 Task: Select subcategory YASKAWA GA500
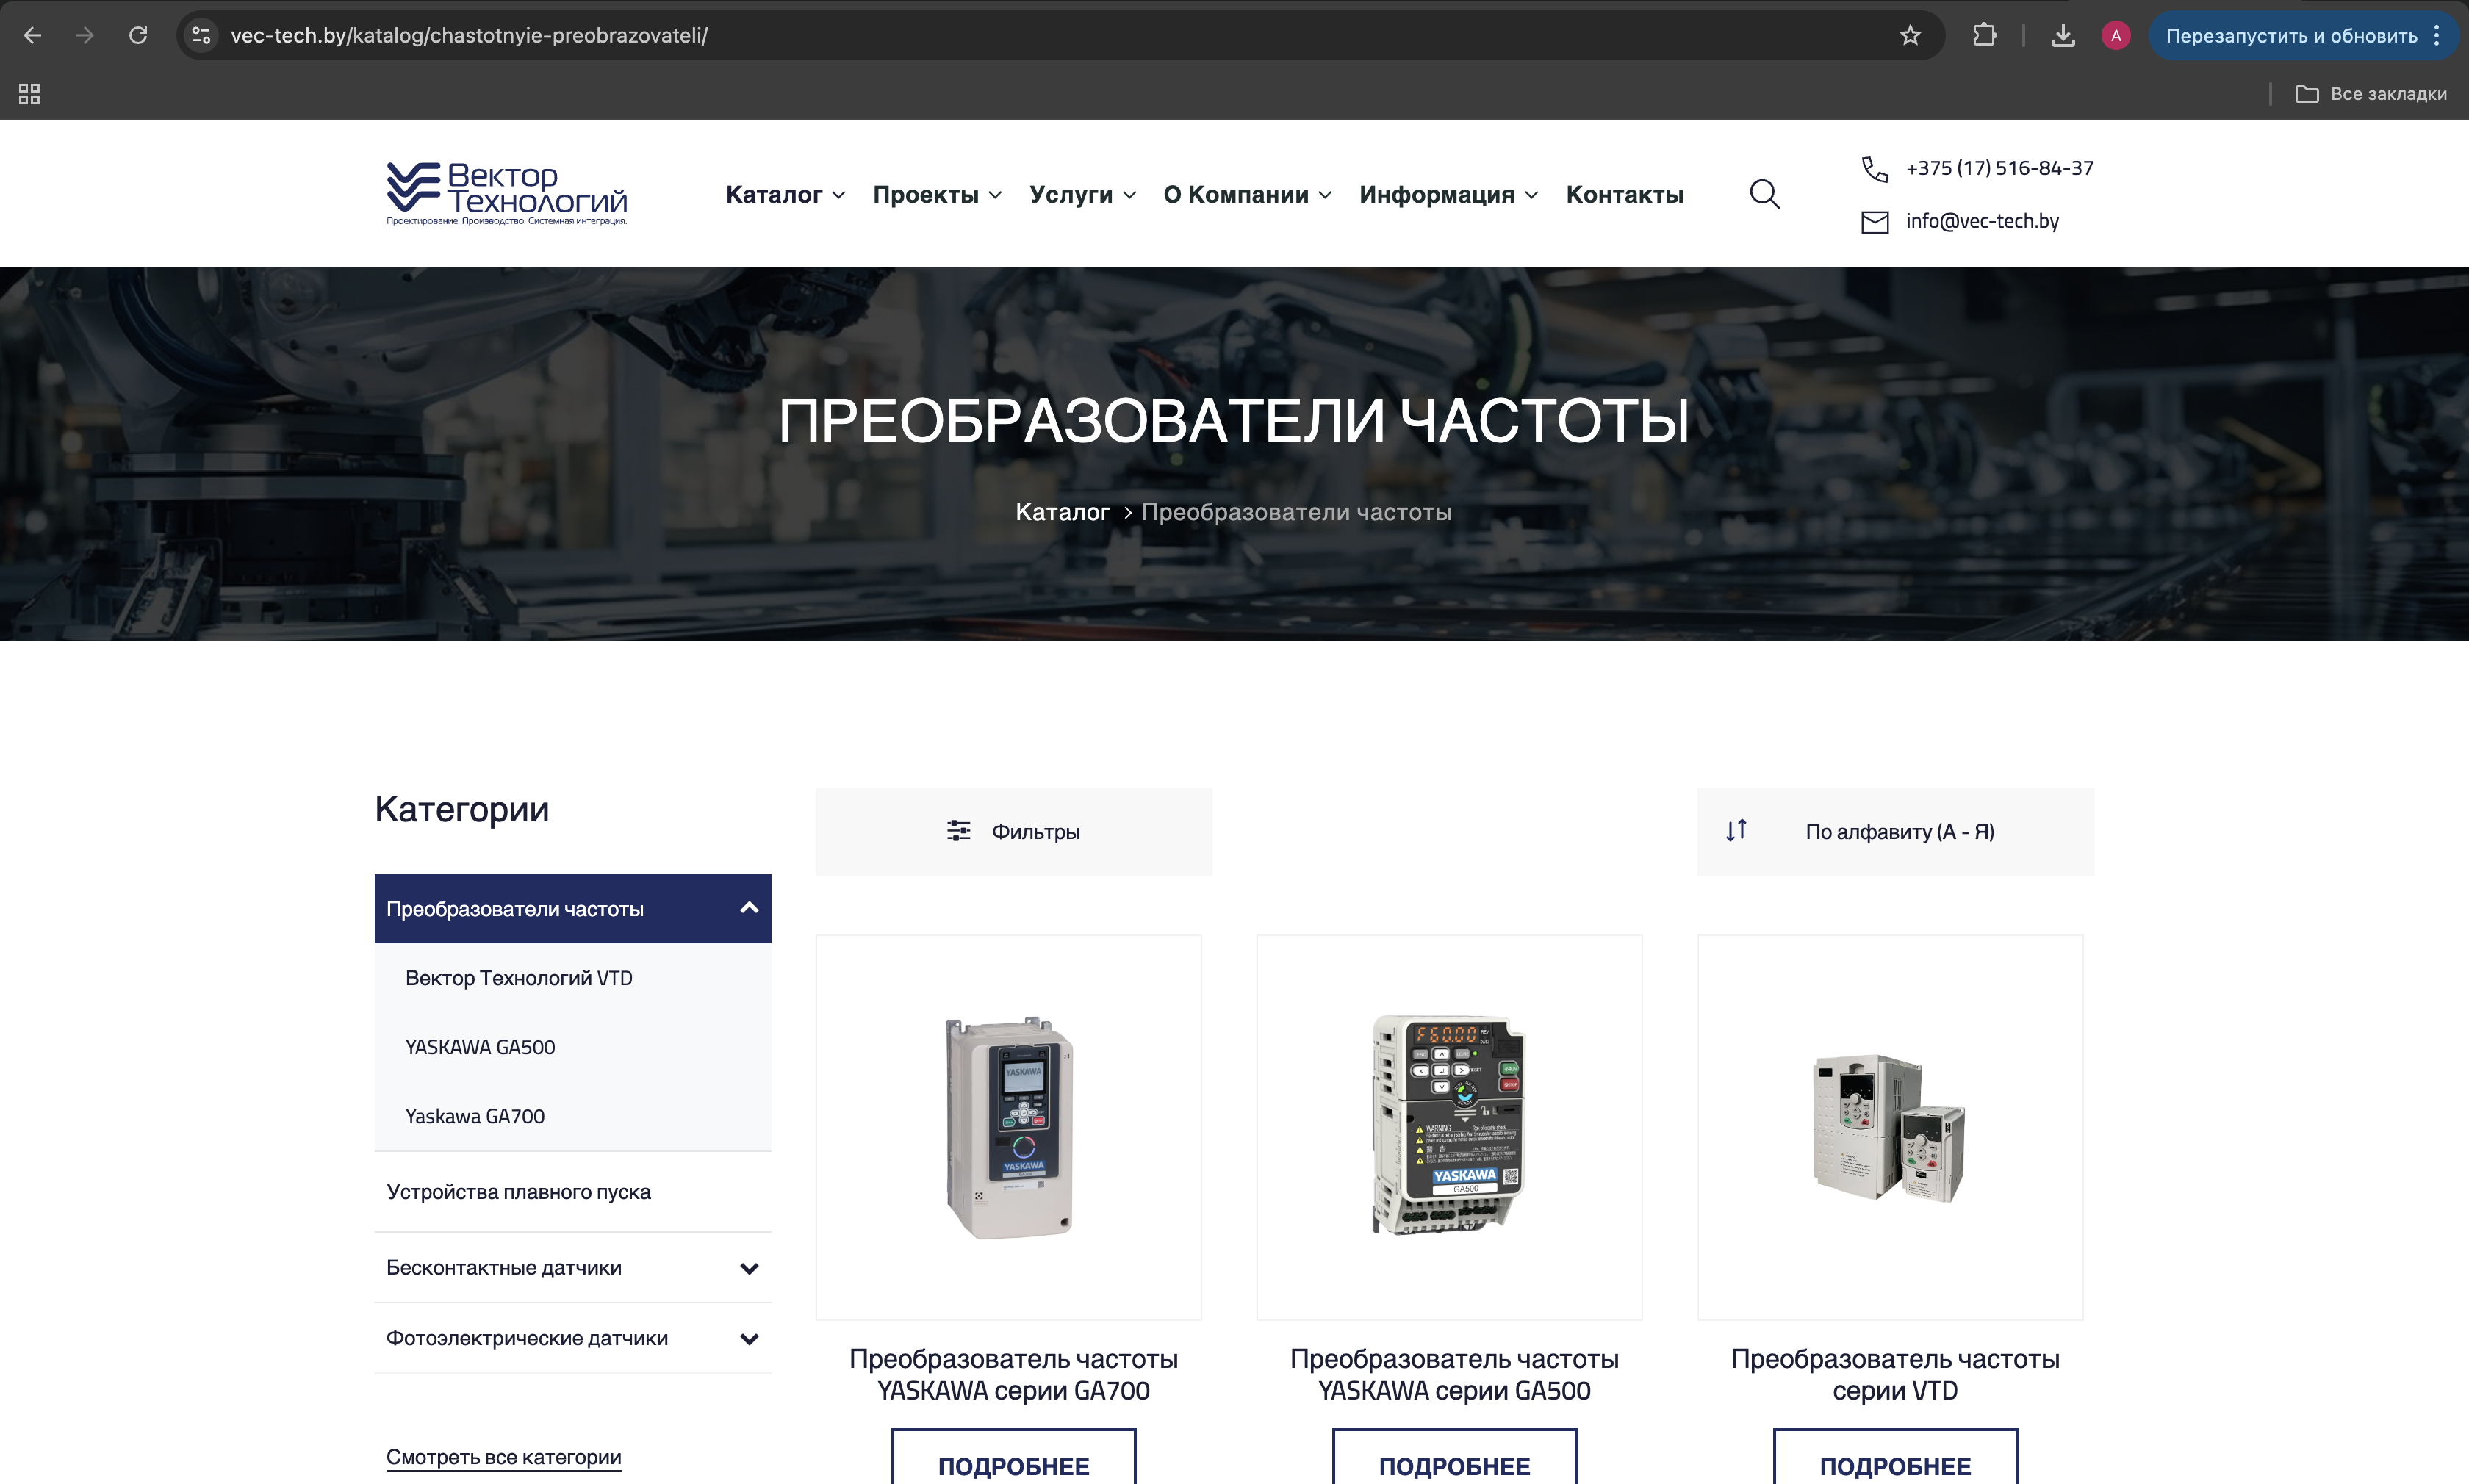[480, 1047]
